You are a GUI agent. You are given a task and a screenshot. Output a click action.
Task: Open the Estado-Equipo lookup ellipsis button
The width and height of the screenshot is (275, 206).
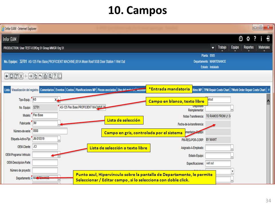click(x=232, y=156)
